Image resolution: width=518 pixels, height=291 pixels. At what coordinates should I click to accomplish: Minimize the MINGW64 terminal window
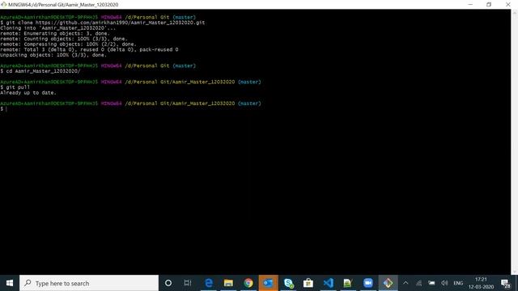pos(470,5)
